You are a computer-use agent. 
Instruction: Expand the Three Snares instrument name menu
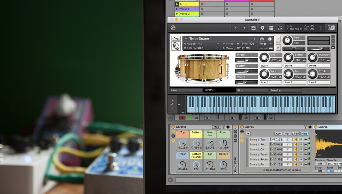point(186,39)
